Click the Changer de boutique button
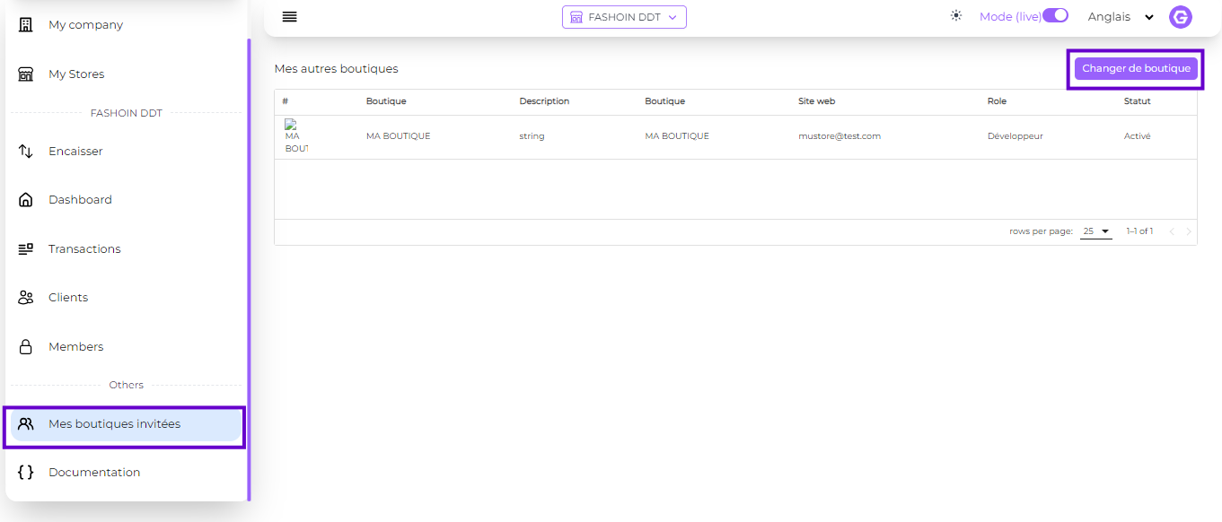This screenshot has width=1222, height=522. pyautogui.click(x=1136, y=69)
